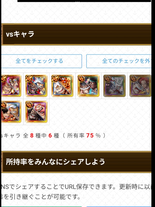
Task: Select the Blackbeard vs Garp character icon
Action: tap(36, 86)
